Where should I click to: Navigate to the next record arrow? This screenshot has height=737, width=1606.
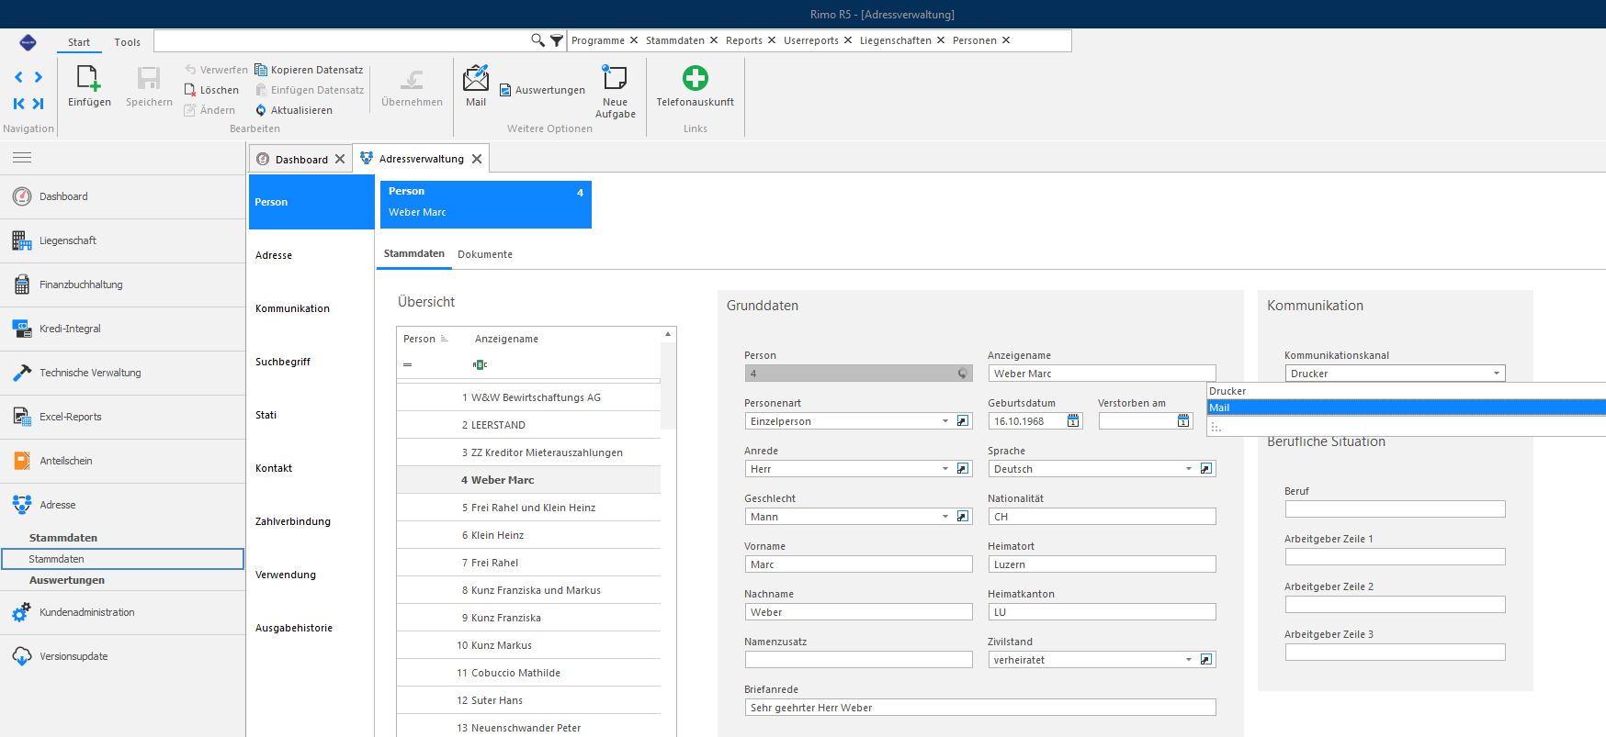click(x=39, y=77)
